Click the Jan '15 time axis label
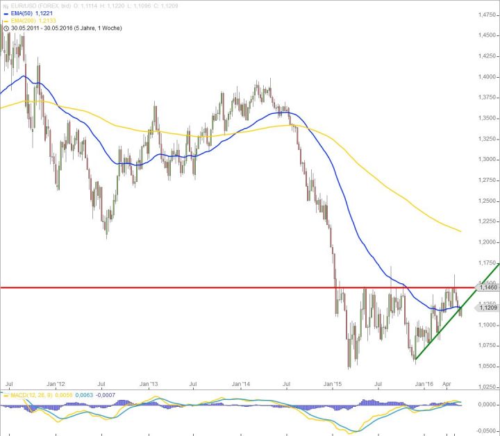Viewport: 500px width, 436px height. (x=332, y=384)
